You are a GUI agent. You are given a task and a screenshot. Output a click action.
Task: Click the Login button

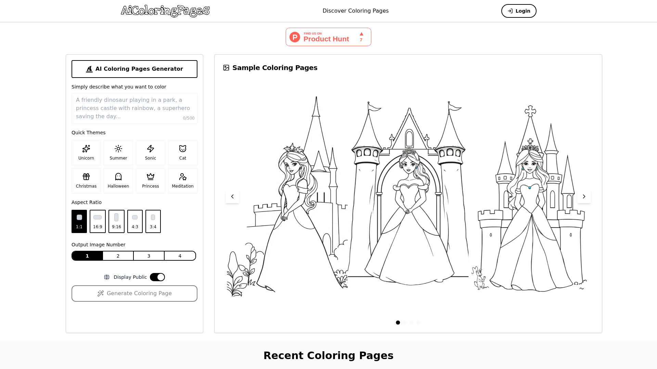click(x=519, y=11)
